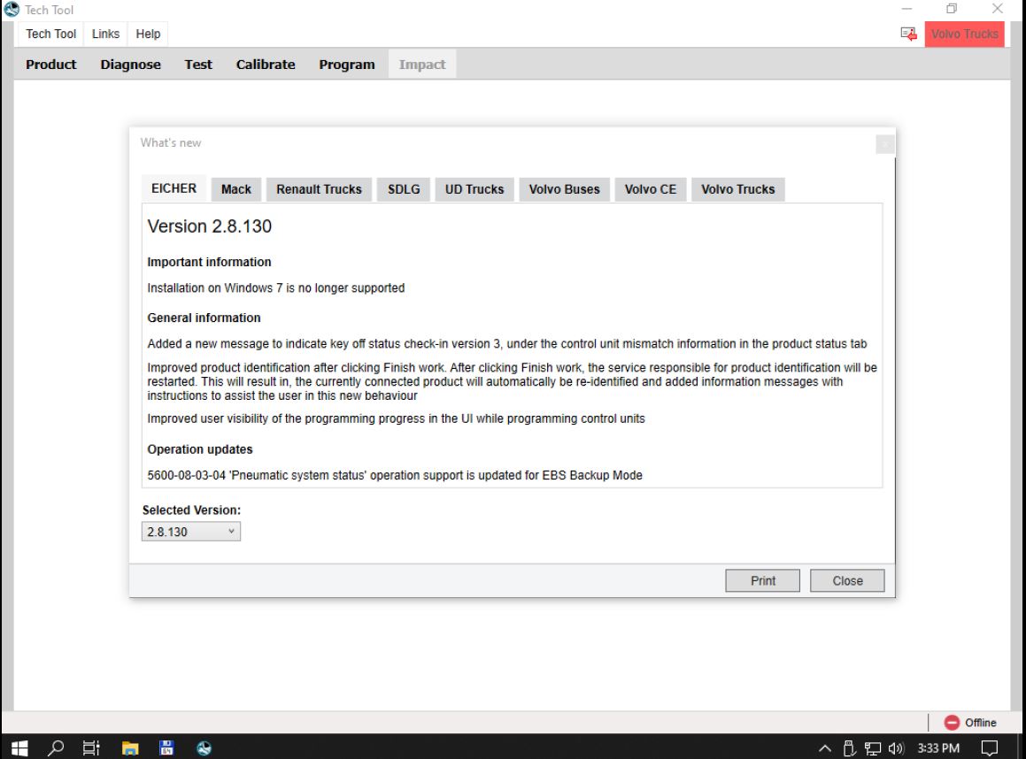Click the programming progress visibility line
Viewport: 1026px width, 759px height.
click(x=396, y=418)
